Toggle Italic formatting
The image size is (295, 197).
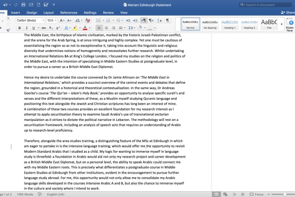point(26,28)
